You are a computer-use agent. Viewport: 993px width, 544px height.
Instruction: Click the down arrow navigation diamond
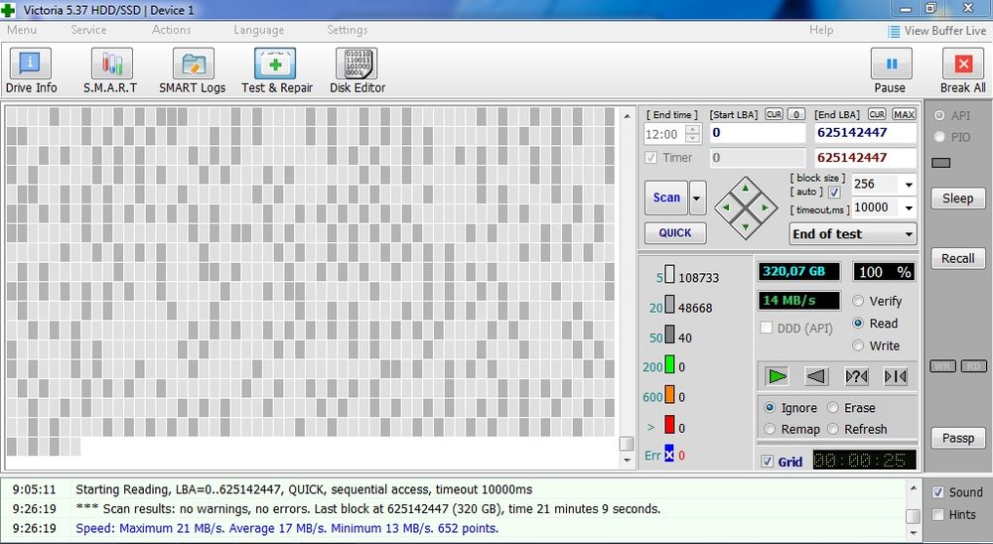pos(746,226)
